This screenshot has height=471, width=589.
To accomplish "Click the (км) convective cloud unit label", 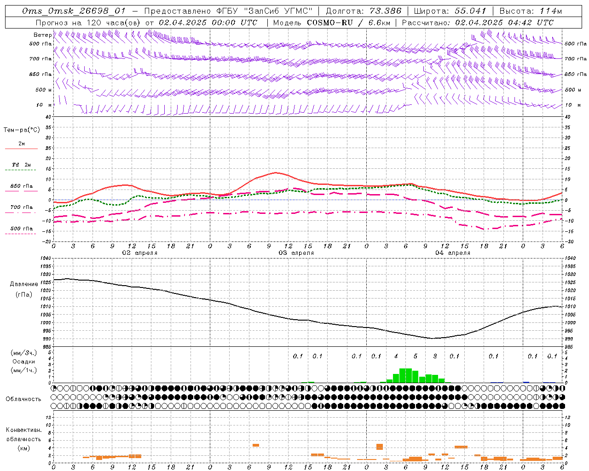I will coord(24,448).
